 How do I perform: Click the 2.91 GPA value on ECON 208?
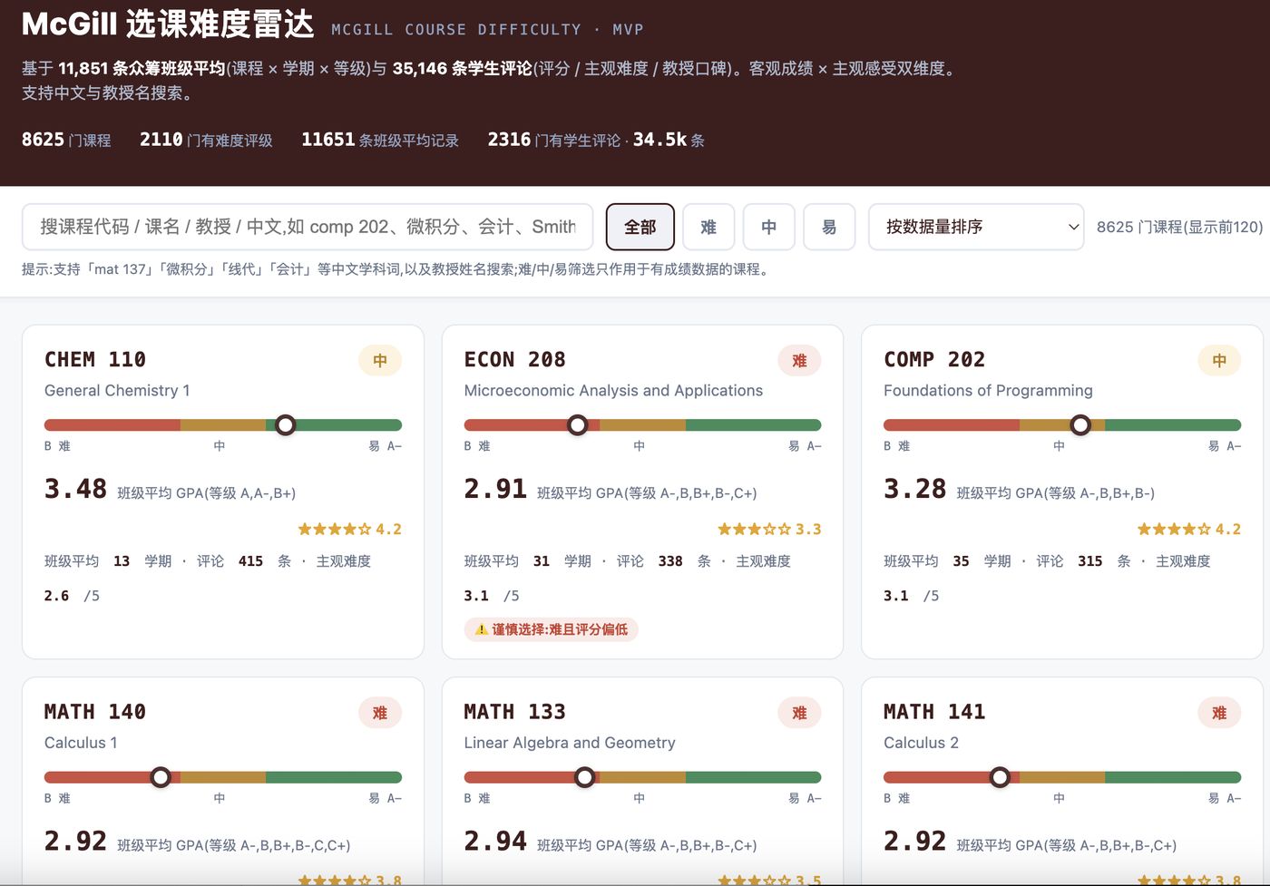(x=495, y=489)
